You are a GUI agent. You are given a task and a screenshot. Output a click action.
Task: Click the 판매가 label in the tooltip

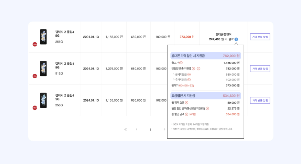(x=175, y=85)
